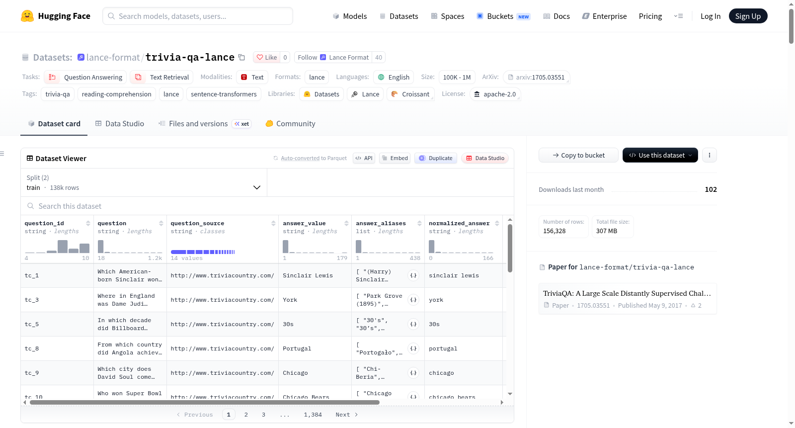
Task: Go to Files and versions tab
Action: point(205,124)
